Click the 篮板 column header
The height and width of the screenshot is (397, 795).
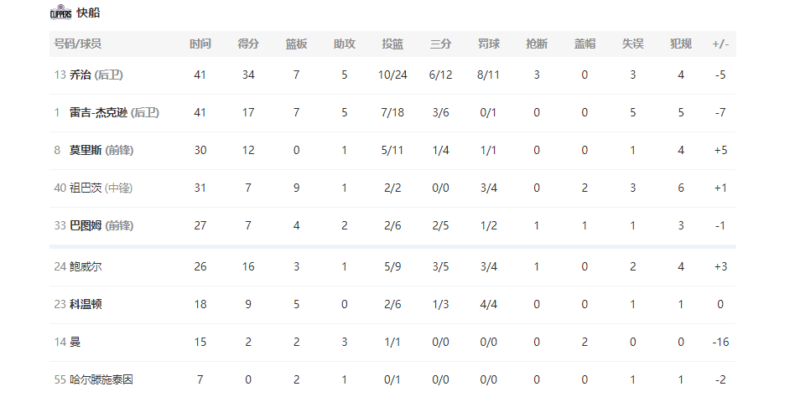coord(296,44)
